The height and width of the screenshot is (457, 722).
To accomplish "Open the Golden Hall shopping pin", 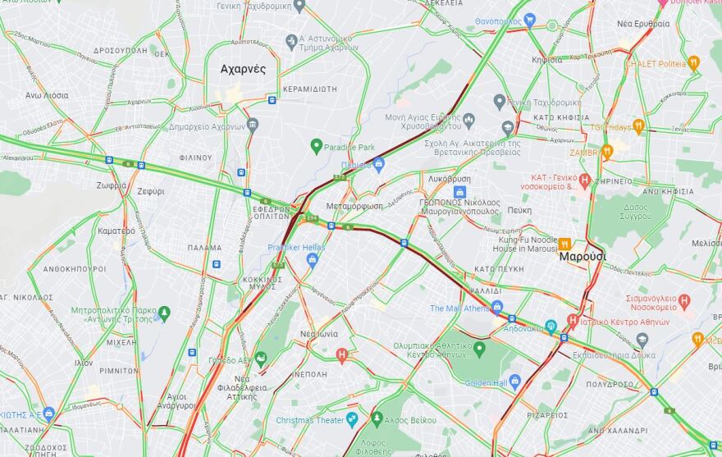I will [514, 382].
